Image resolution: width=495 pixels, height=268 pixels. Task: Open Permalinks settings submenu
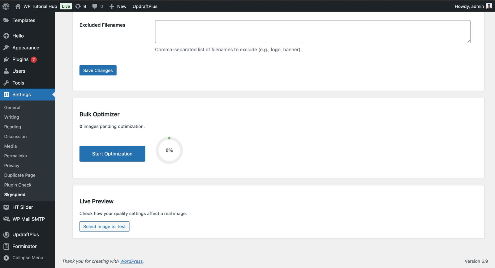pos(15,156)
